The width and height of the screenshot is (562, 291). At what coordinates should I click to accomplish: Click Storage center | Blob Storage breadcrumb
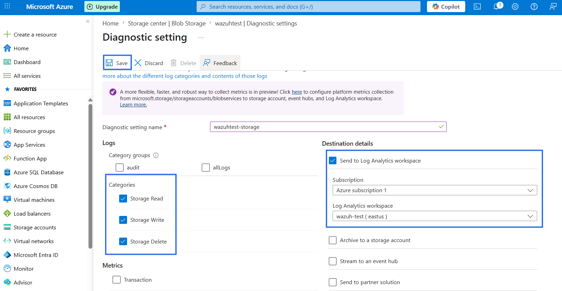click(x=167, y=23)
